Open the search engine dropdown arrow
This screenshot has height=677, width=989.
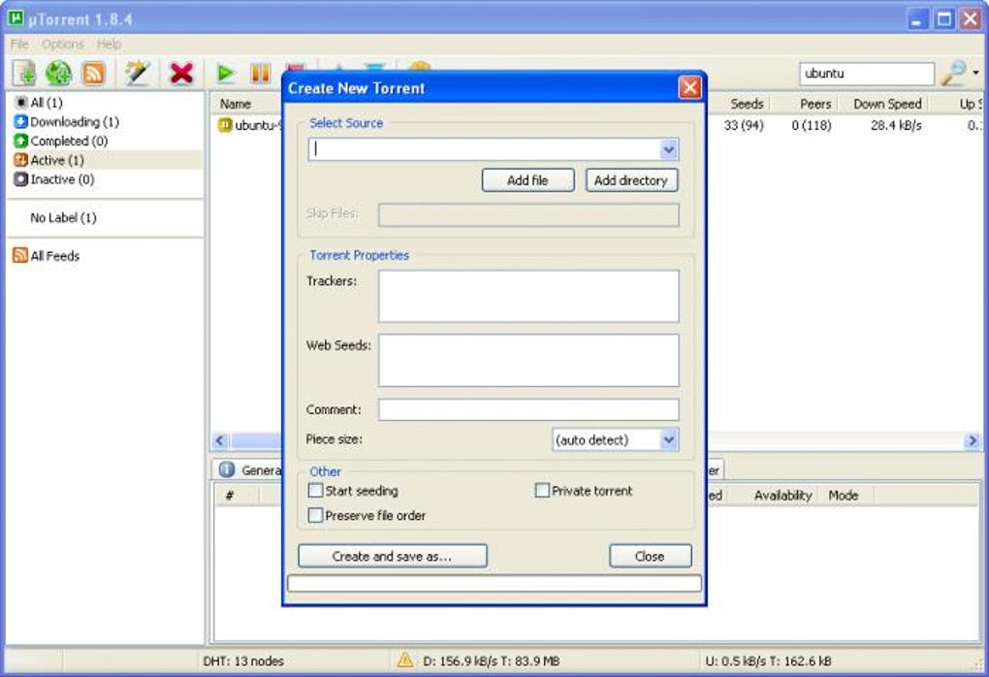pos(975,73)
